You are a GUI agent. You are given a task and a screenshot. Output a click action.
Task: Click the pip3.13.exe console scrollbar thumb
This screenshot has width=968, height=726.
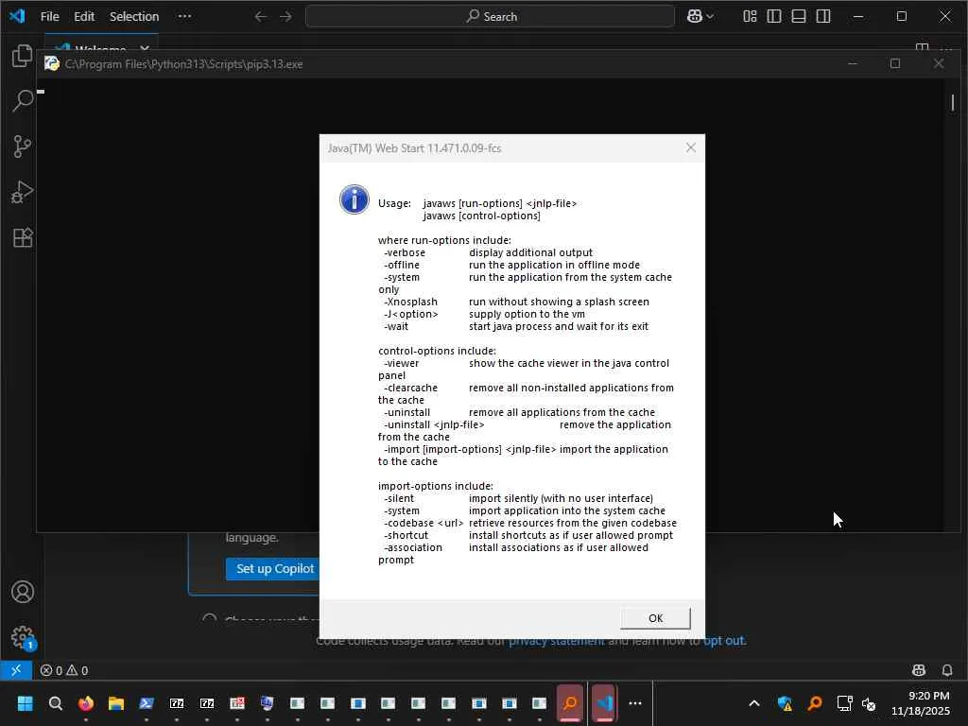coord(953,102)
